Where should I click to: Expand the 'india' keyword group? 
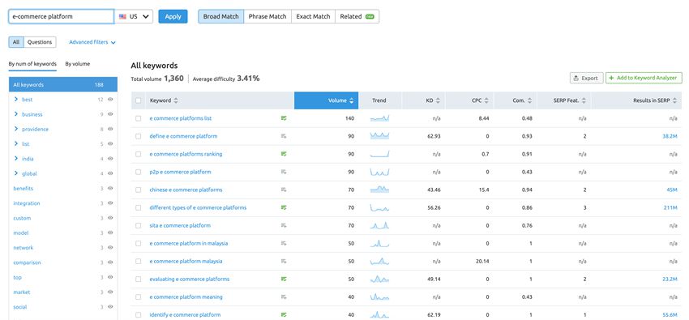tap(16, 159)
